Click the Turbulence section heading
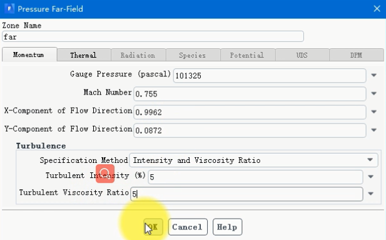This screenshot has width=386, height=240. tap(41, 146)
